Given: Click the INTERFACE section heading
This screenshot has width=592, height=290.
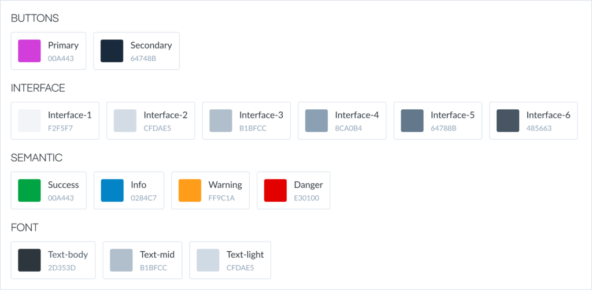Looking at the screenshot, I should point(38,88).
